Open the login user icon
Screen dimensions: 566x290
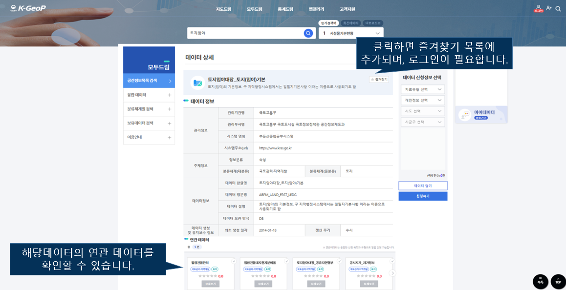[538, 9]
